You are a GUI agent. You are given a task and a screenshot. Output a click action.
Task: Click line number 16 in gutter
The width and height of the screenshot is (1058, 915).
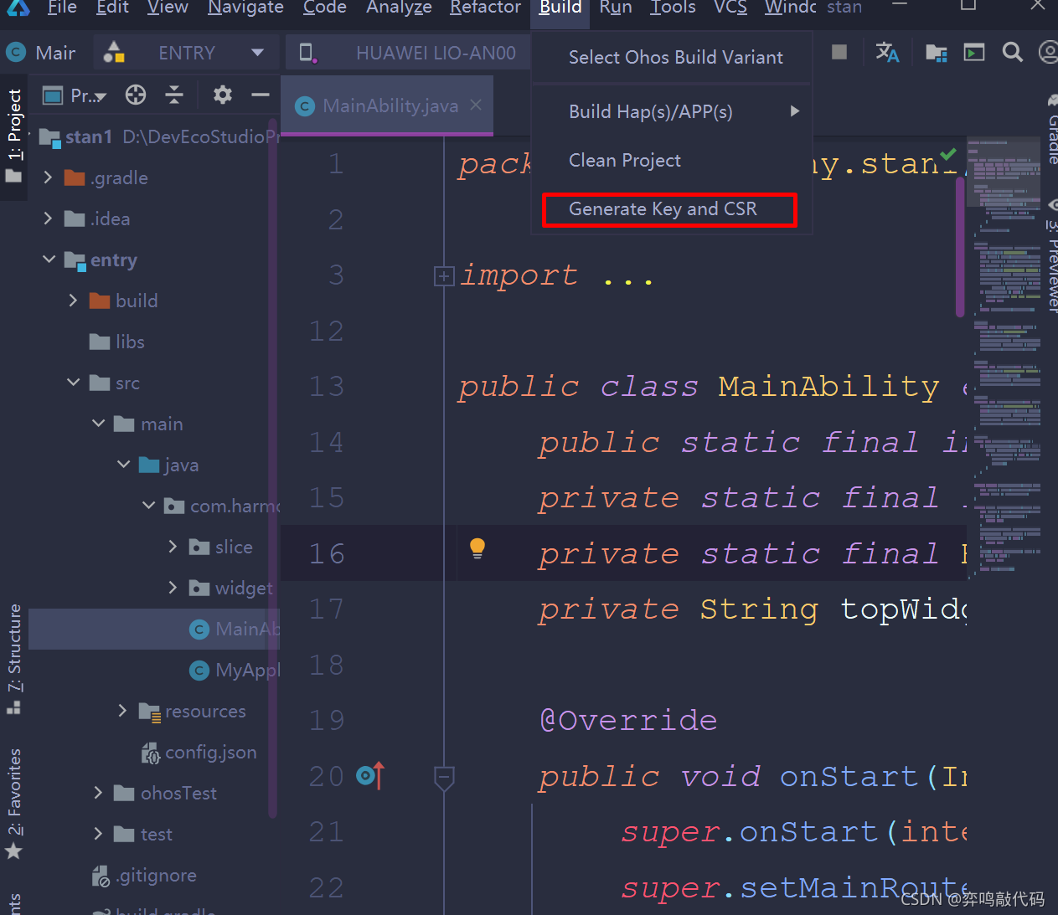[327, 553]
